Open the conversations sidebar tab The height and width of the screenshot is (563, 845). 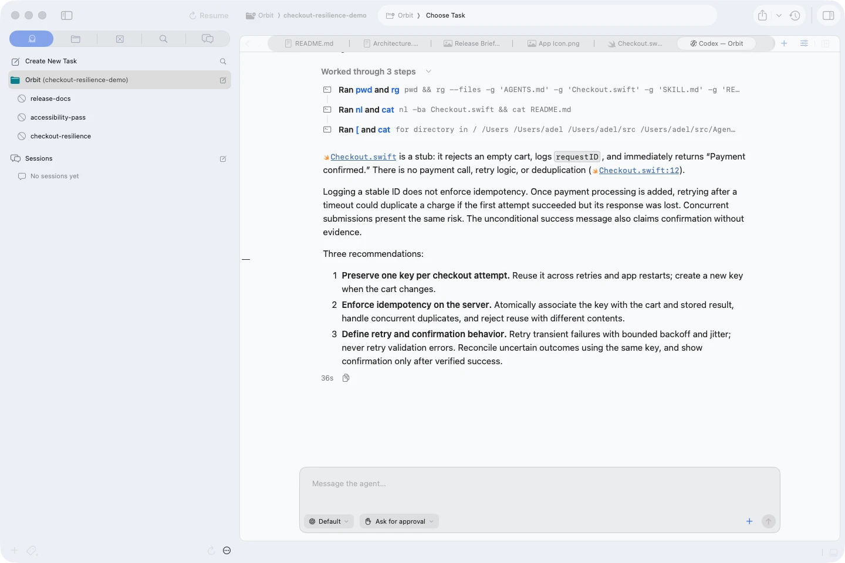coord(208,39)
